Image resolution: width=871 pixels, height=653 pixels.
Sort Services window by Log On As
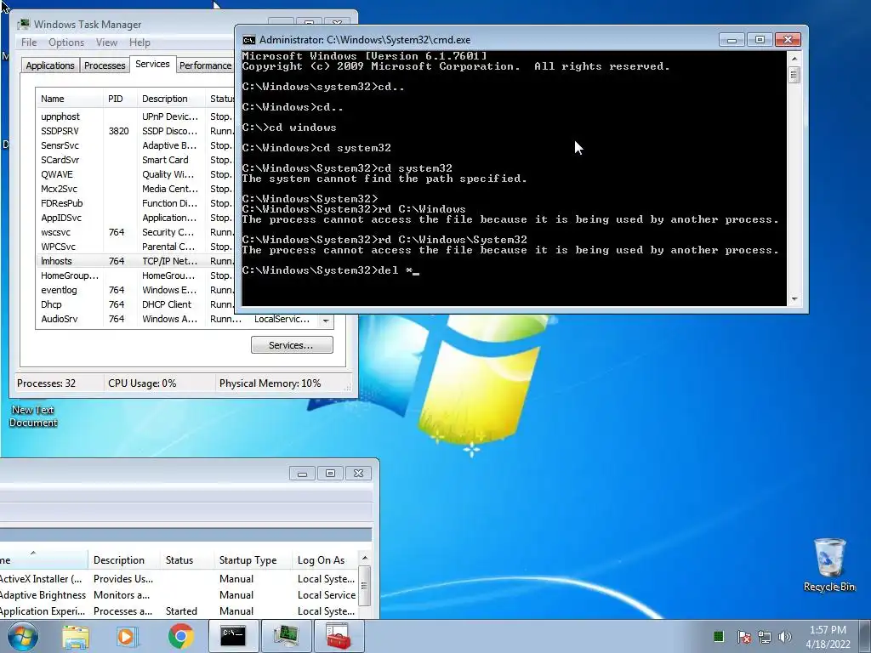pyautogui.click(x=325, y=560)
